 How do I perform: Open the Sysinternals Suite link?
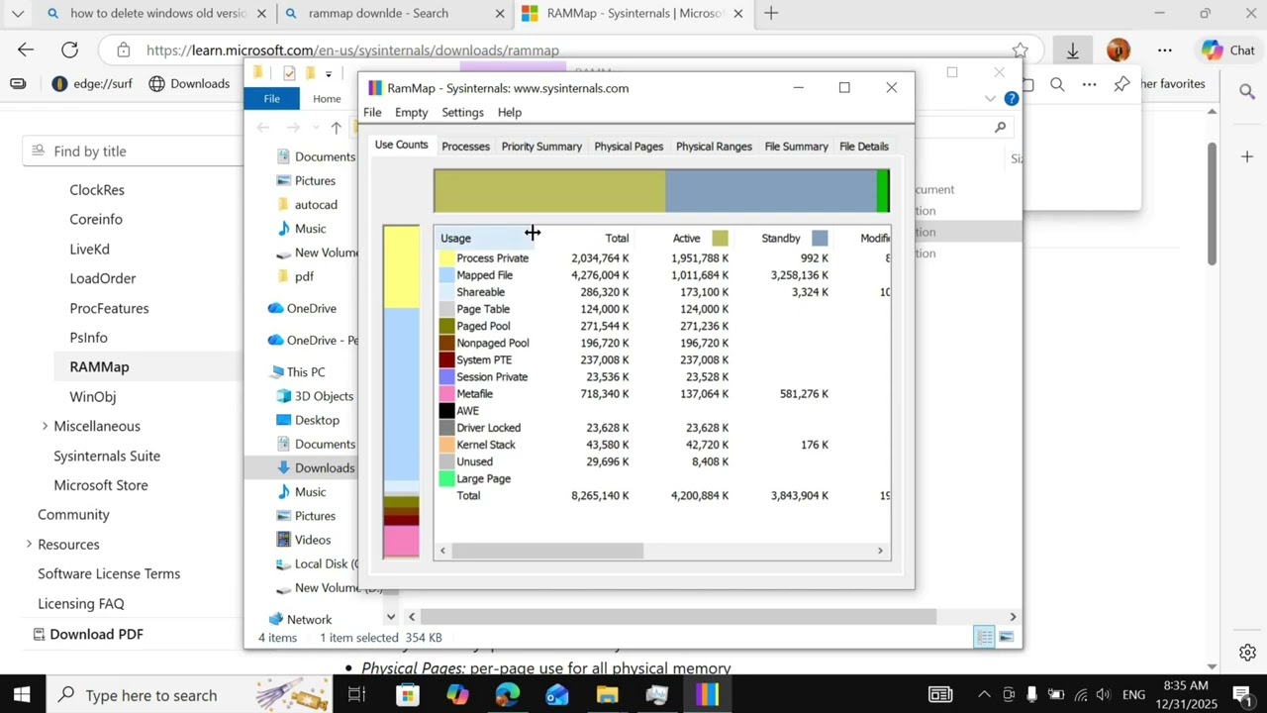pyautogui.click(x=107, y=457)
